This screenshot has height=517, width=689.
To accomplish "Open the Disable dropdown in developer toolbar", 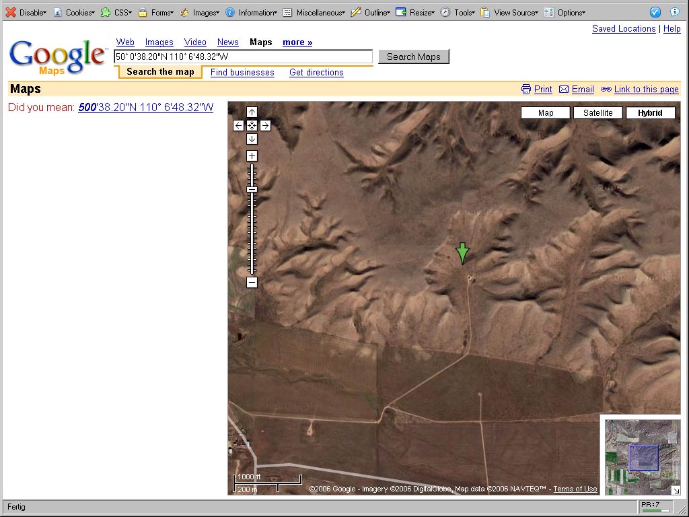I will point(27,12).
